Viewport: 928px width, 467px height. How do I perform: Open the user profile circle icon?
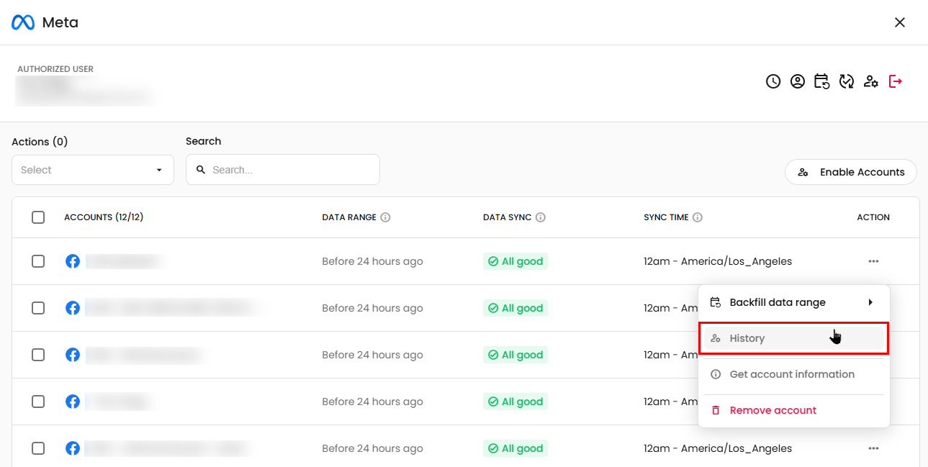(798, 81)
